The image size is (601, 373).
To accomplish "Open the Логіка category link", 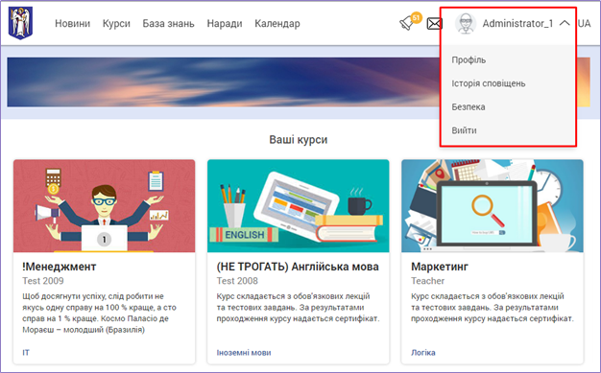I will [423, 352].
